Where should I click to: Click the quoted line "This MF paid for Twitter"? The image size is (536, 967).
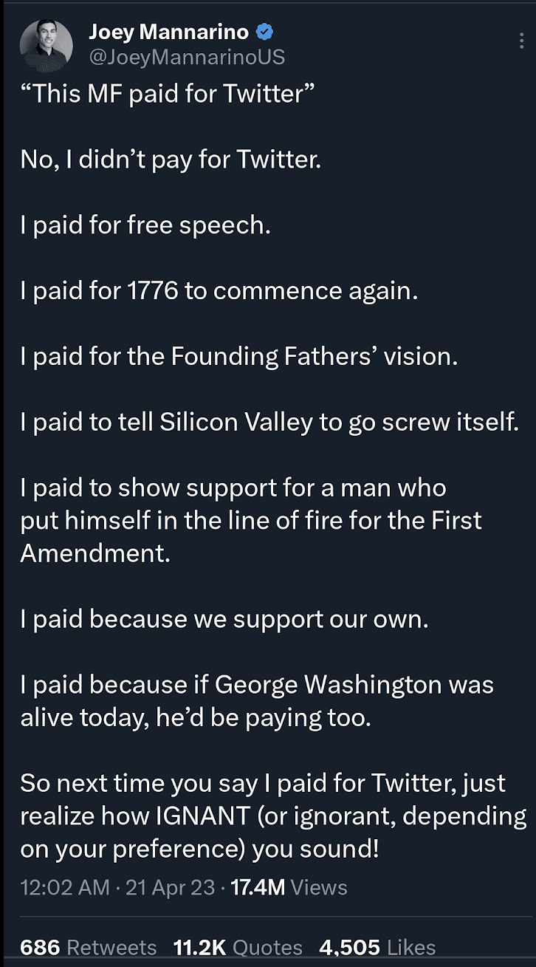168,95
